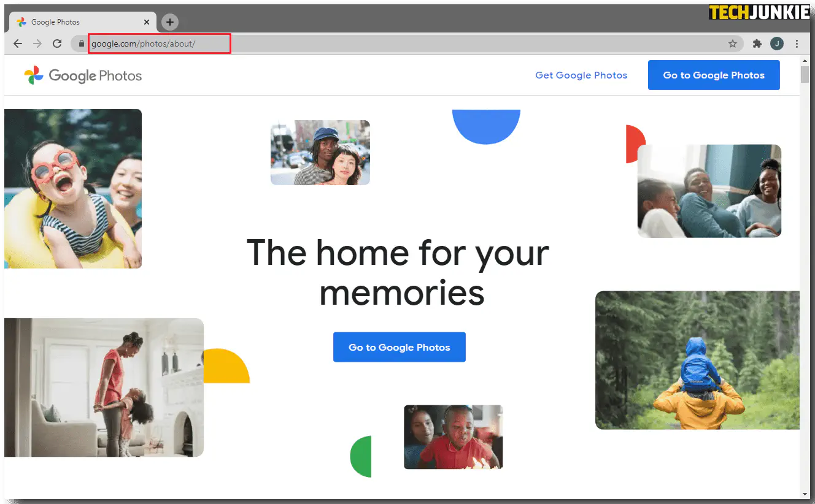Click the scrollbar up arrow
Screen dimensions: 815x504
(x=805, y=61)
